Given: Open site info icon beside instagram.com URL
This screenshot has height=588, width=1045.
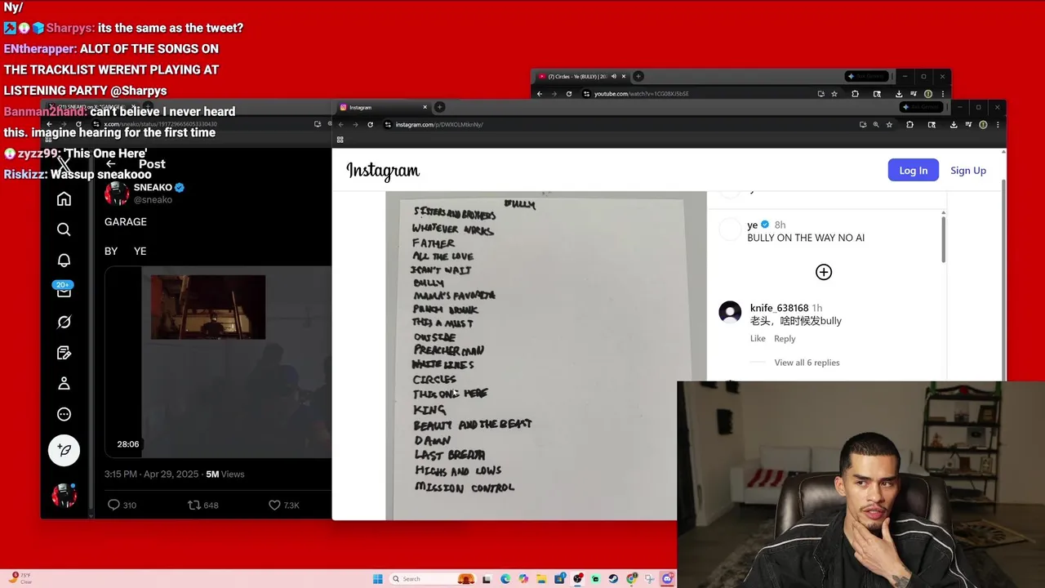Looking at the screenshot, I should pos(387,124).
